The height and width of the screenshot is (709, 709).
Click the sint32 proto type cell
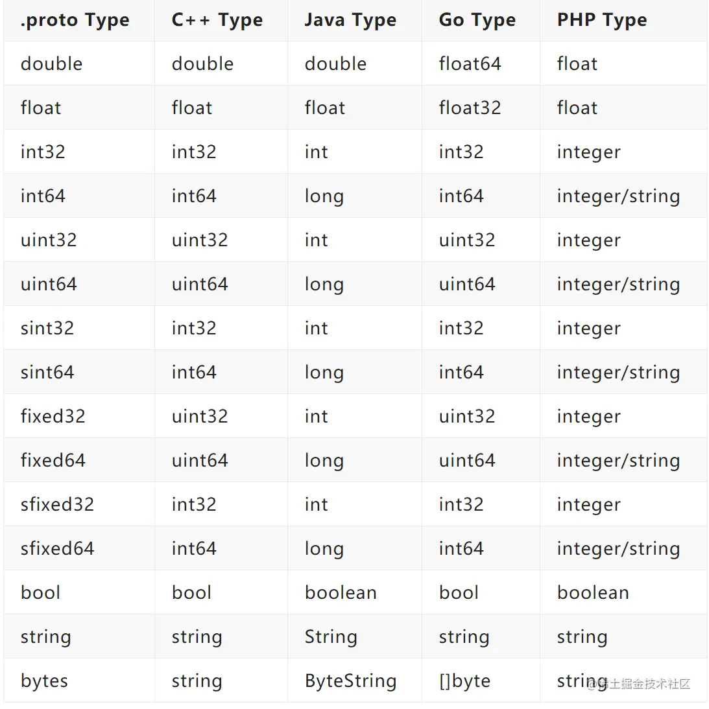click(x=47, y=328)
